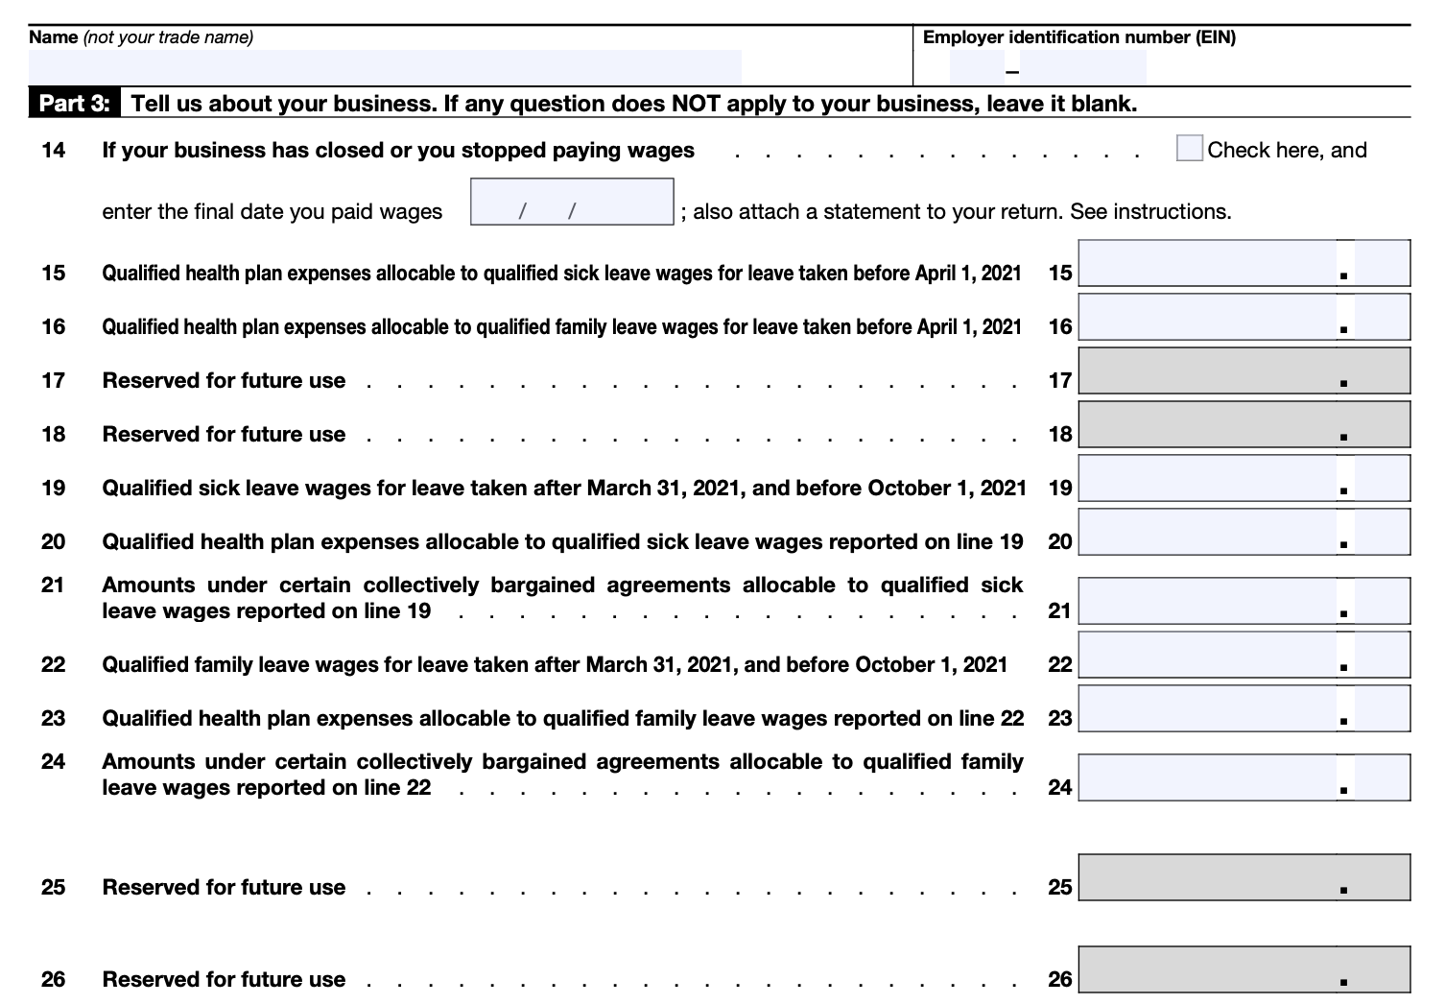1445x1004 pixels.
Task: Focus the line 16 cents box
Action: coord(1382,317)
